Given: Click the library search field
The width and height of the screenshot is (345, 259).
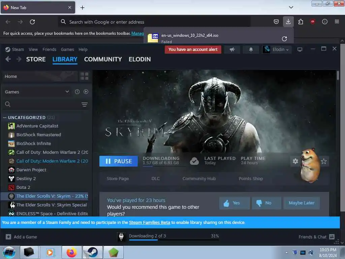Looking at the screenshot, I should click(x=42, y=104).
